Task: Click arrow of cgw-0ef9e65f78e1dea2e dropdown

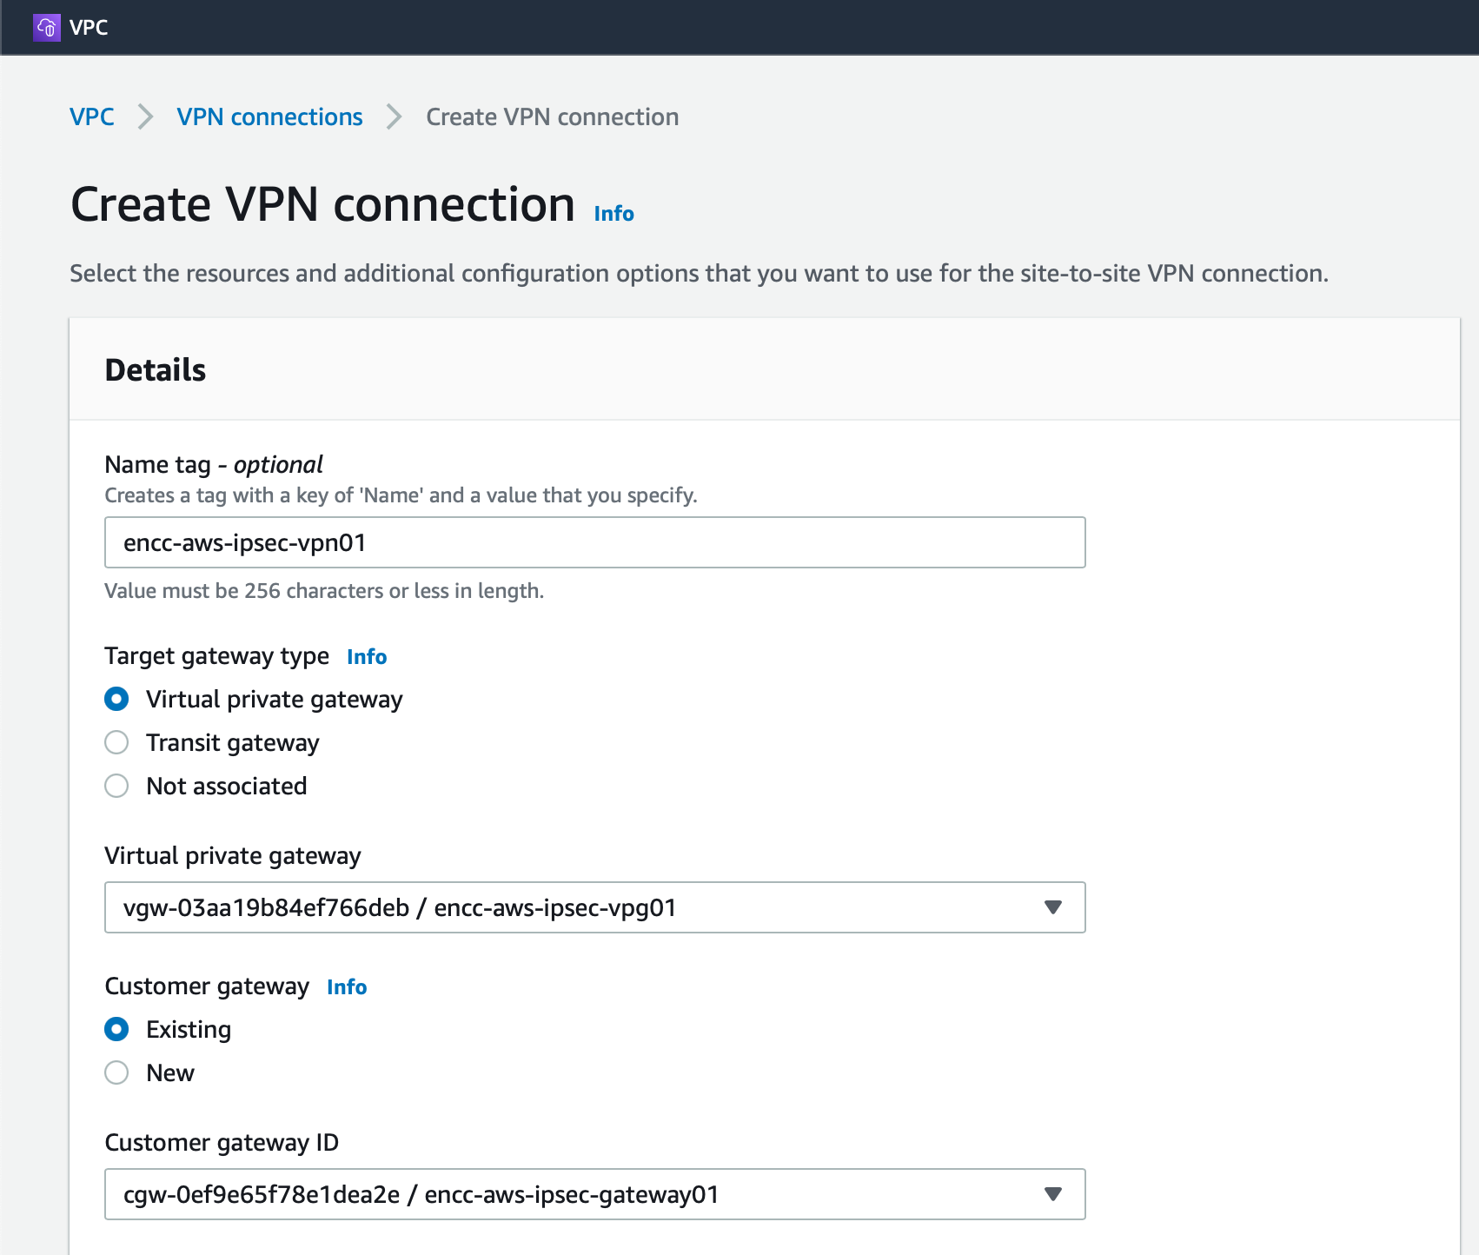Action: [1053, 1194]
